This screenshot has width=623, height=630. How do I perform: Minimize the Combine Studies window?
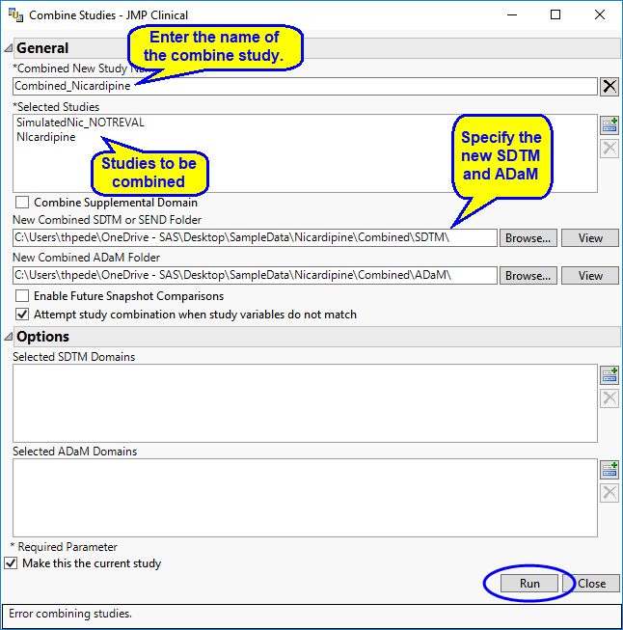(x=512, y=15)
